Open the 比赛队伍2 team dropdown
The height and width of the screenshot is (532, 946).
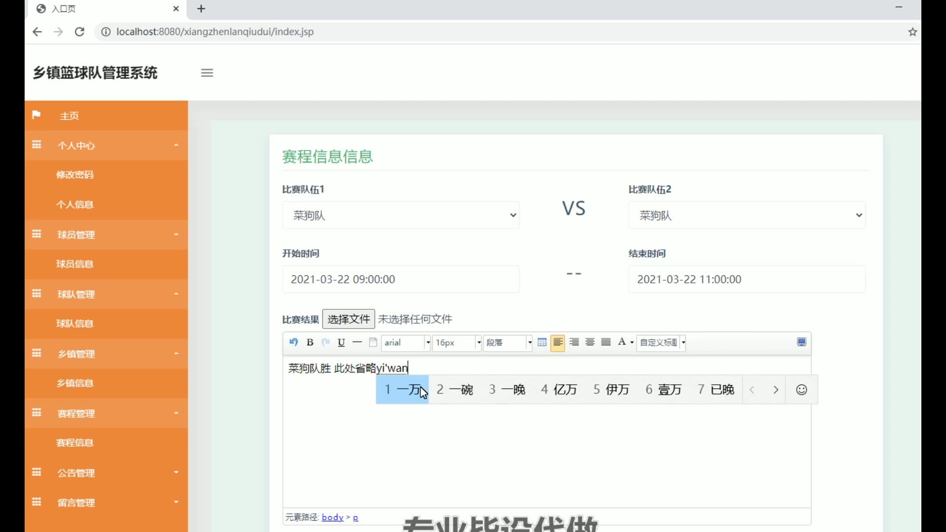click(x=746, y=215)
